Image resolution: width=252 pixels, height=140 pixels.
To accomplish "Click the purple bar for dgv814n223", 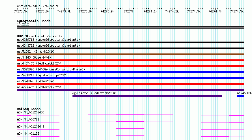I will (x=147, y=96).
